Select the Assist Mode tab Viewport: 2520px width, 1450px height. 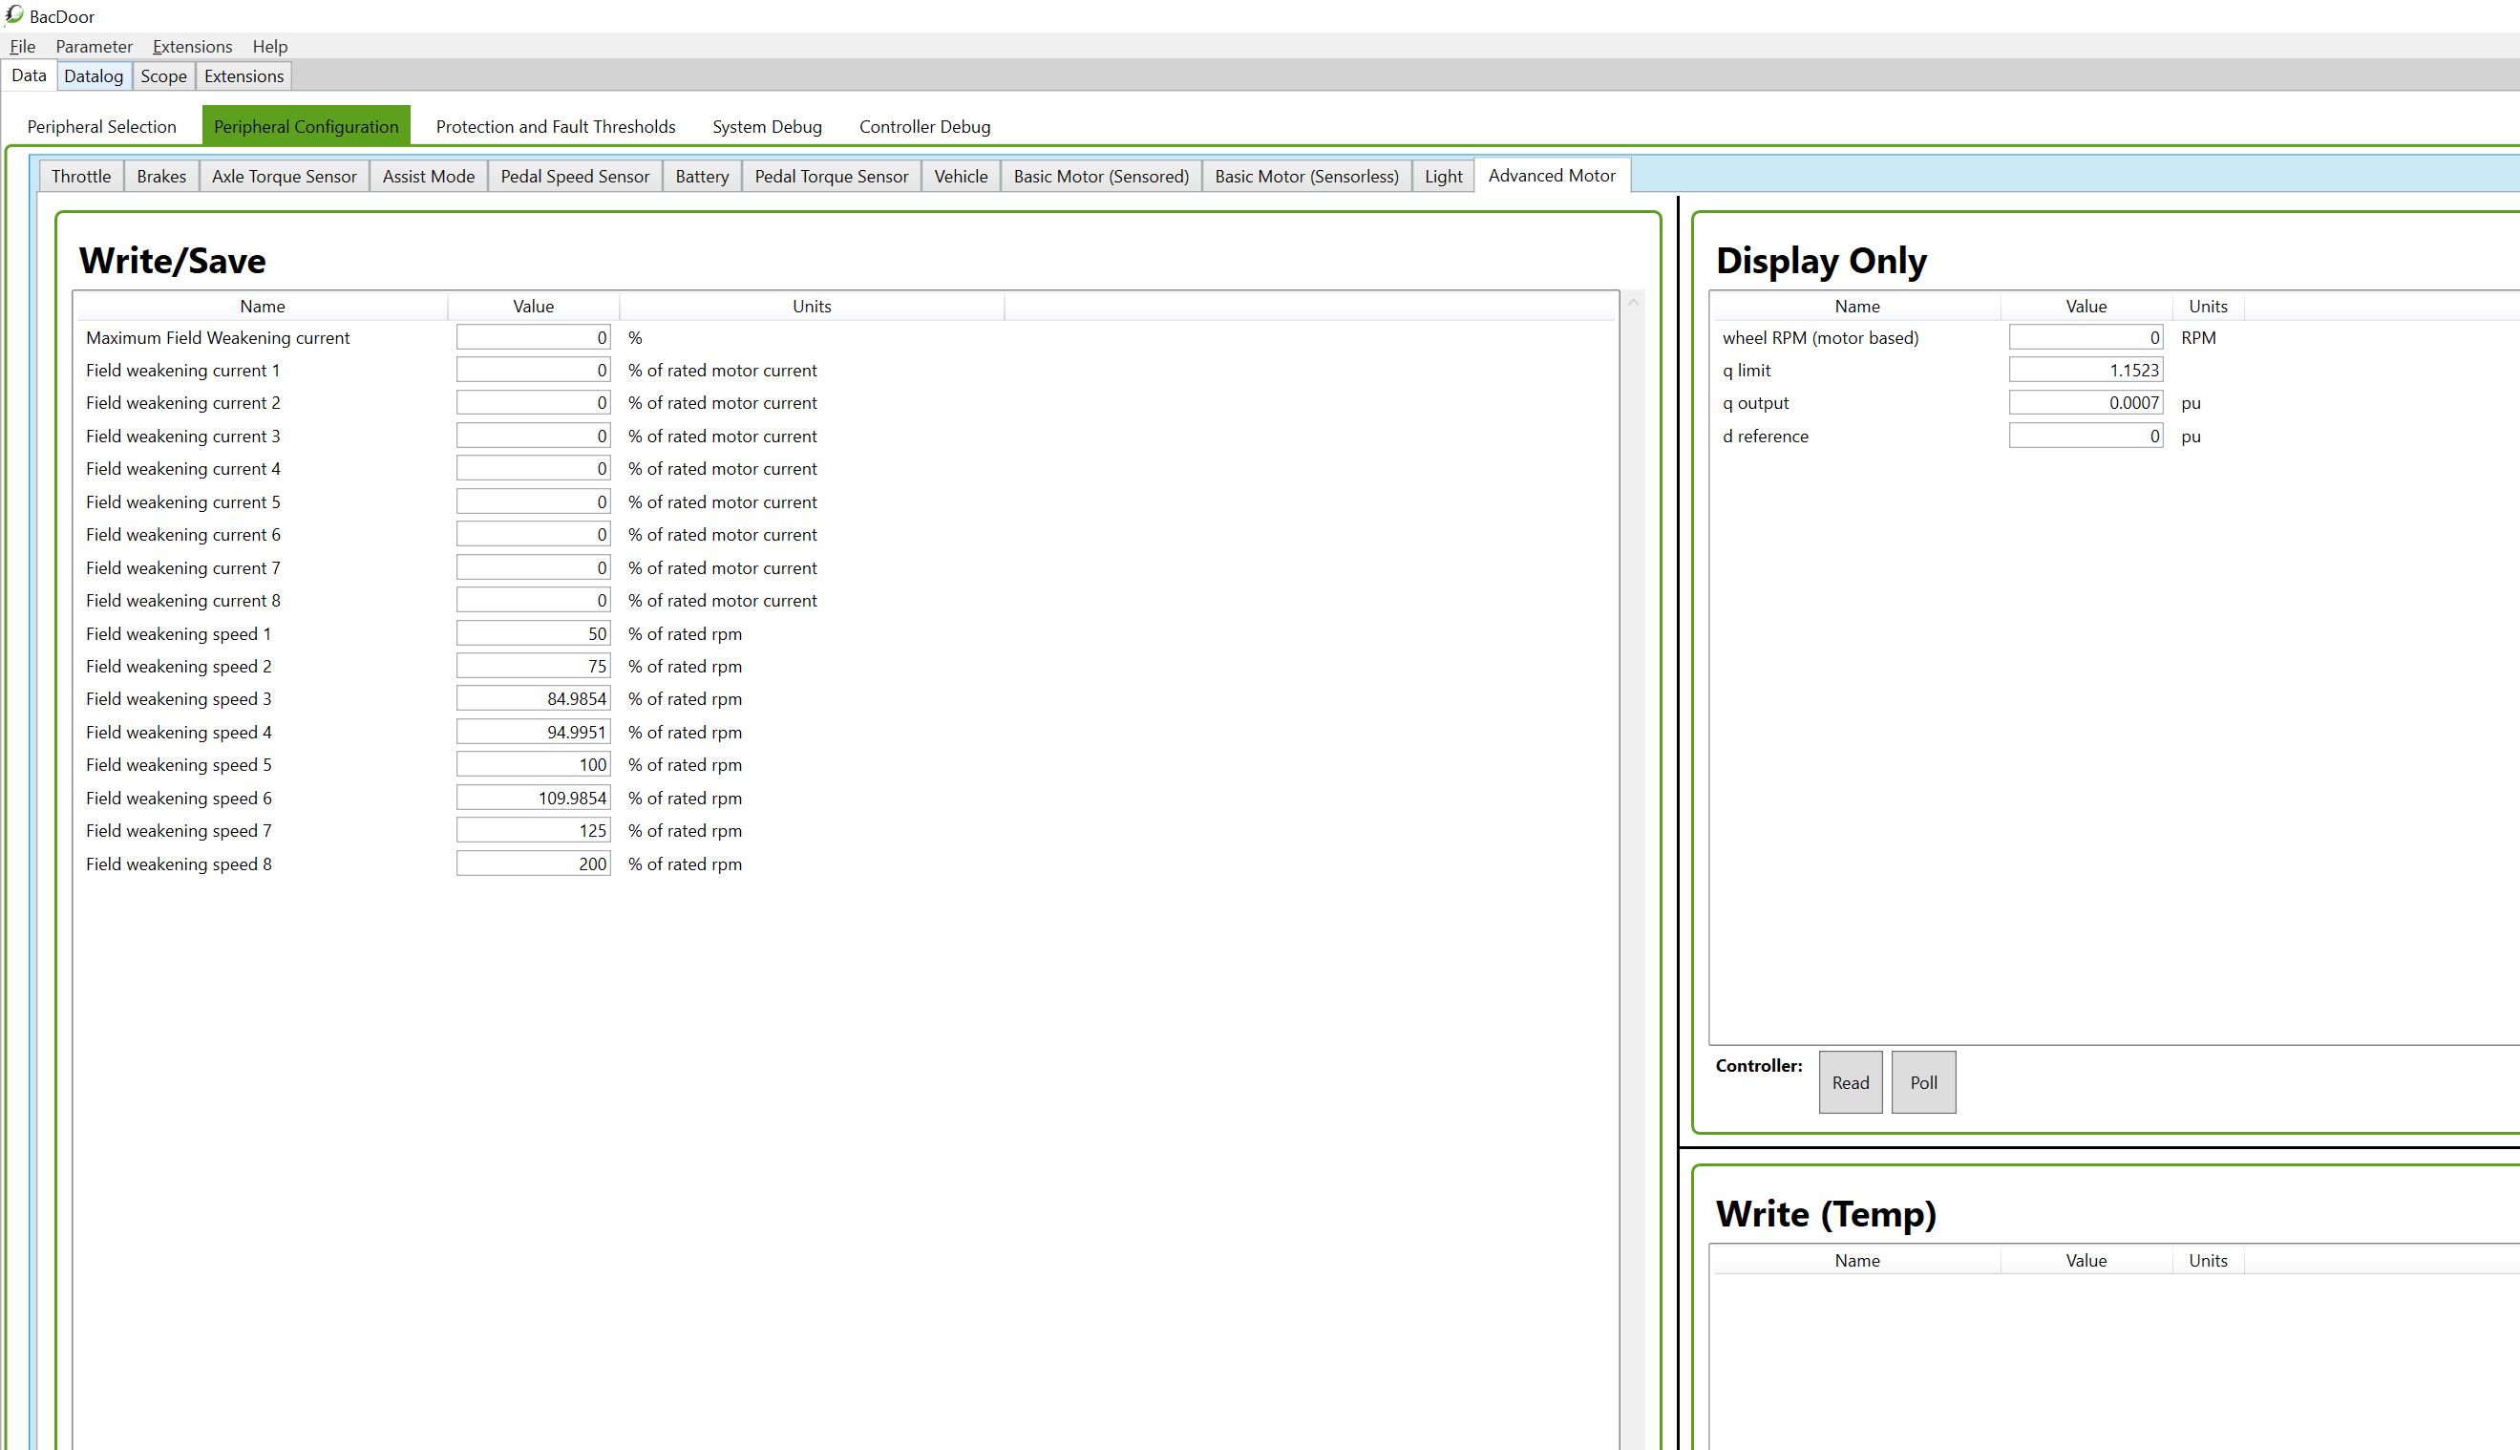point(428,177)
